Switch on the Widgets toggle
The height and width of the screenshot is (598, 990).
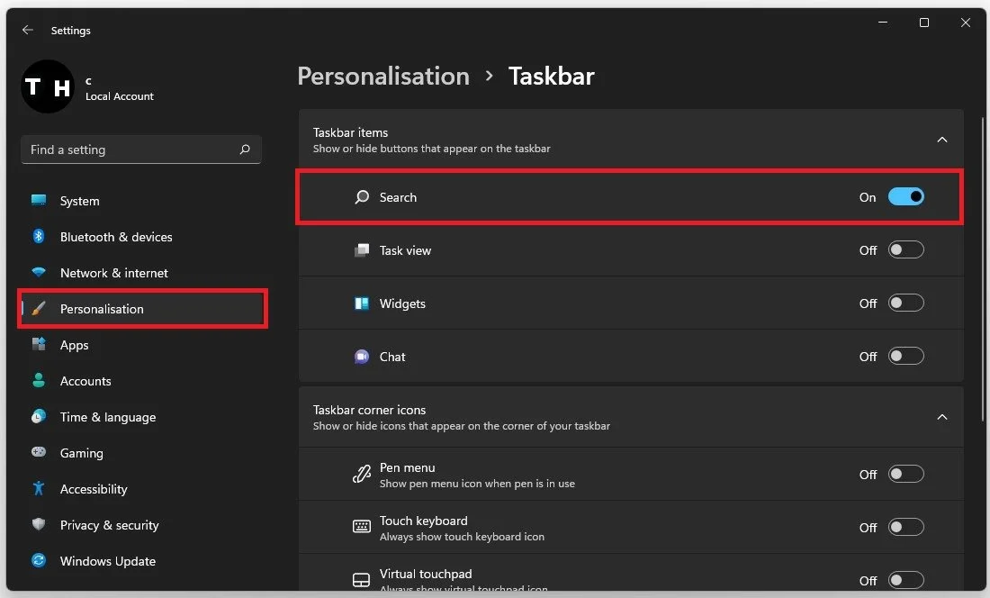click(905, 304)
